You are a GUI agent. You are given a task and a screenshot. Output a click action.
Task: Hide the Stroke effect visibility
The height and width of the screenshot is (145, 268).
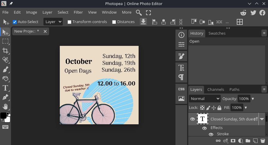point(211,134)
